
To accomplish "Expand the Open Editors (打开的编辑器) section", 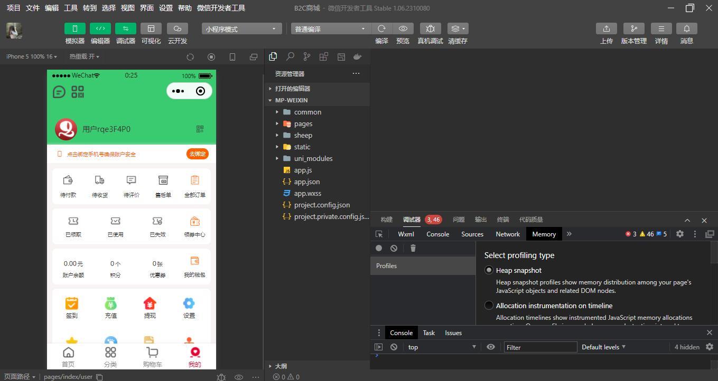I will 317,89.
